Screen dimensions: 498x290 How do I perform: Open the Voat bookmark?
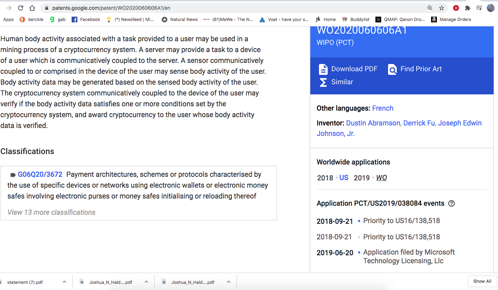(x=284, y=20)
